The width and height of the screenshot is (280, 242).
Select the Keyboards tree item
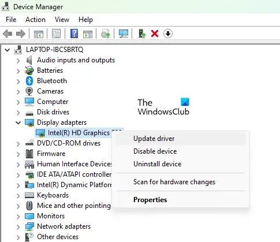[53, 195]
